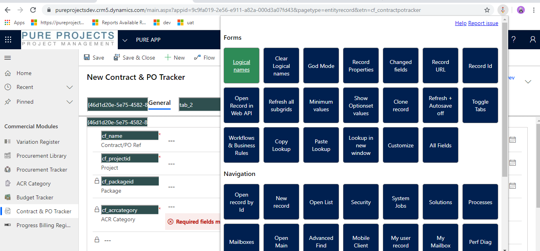Collapse the sidebar with hamburger icon
This screenshot has height=251, width=540.
tap(8, 58)
